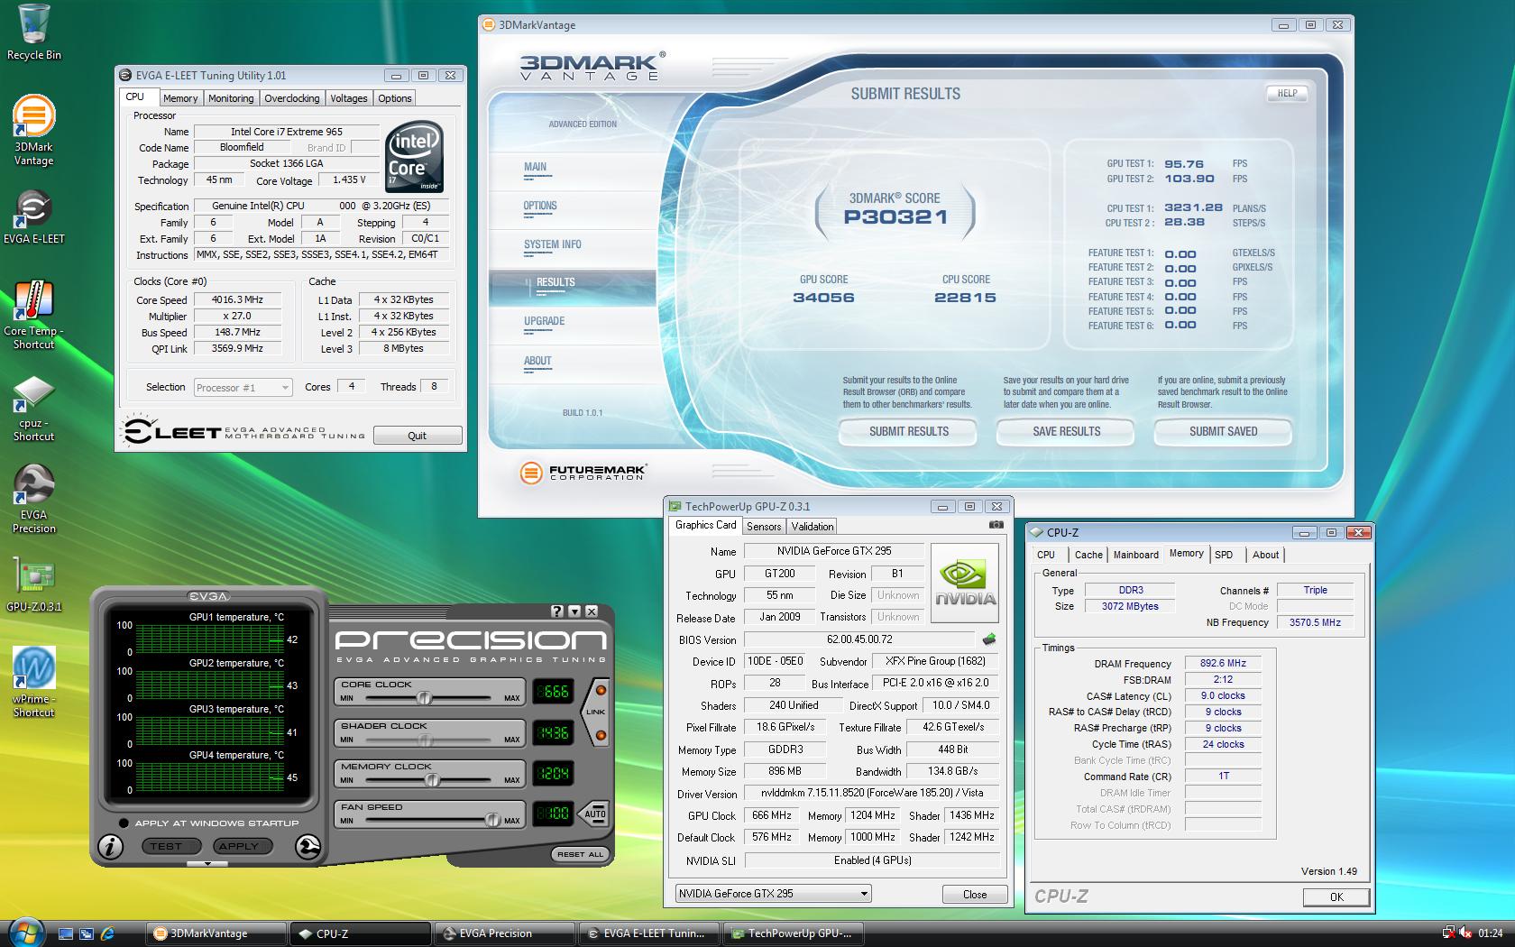
Task: Expand Precision monitoring panel bottom arrow
Action: (208, 864)
